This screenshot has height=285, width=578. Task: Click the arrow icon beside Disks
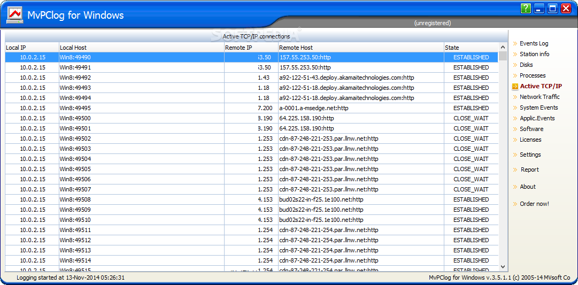515,65
